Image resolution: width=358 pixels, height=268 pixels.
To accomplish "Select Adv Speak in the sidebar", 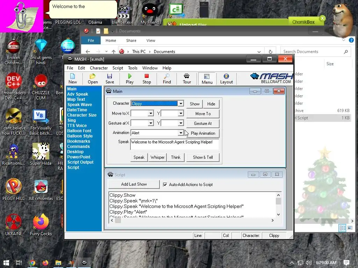I will [x=77, y=94].
